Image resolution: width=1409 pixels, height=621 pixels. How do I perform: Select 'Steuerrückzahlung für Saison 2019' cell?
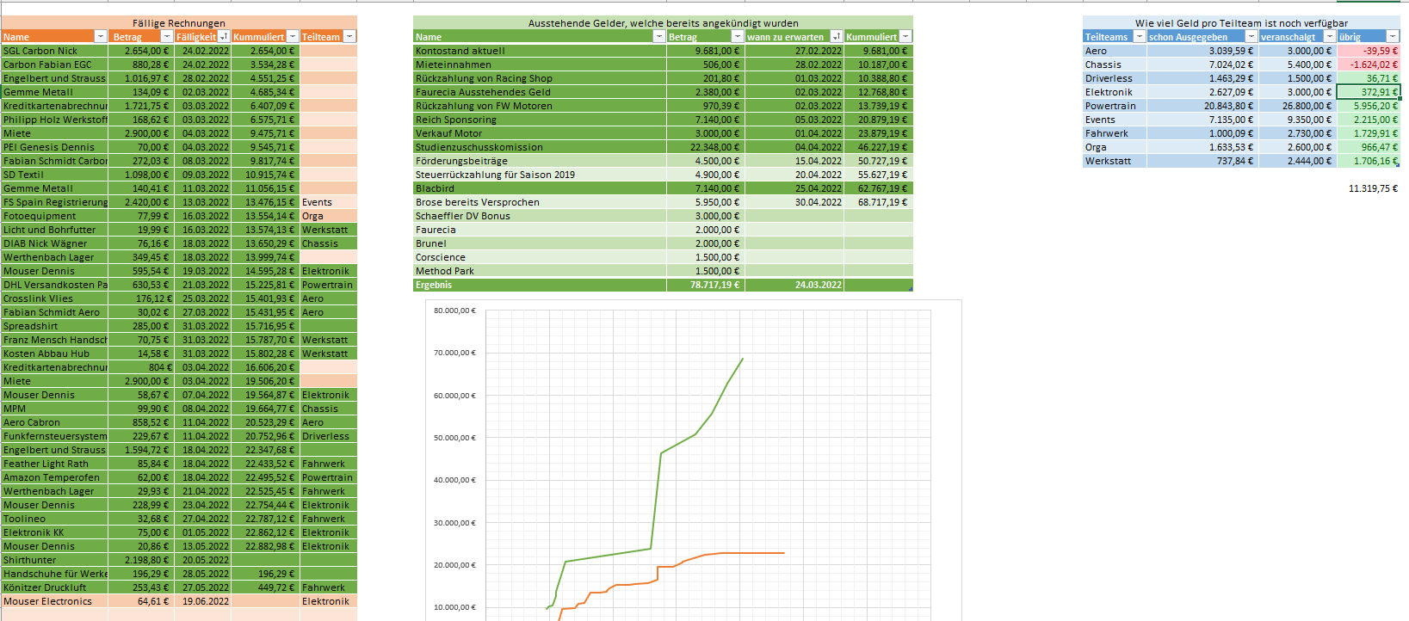(540, 175)
